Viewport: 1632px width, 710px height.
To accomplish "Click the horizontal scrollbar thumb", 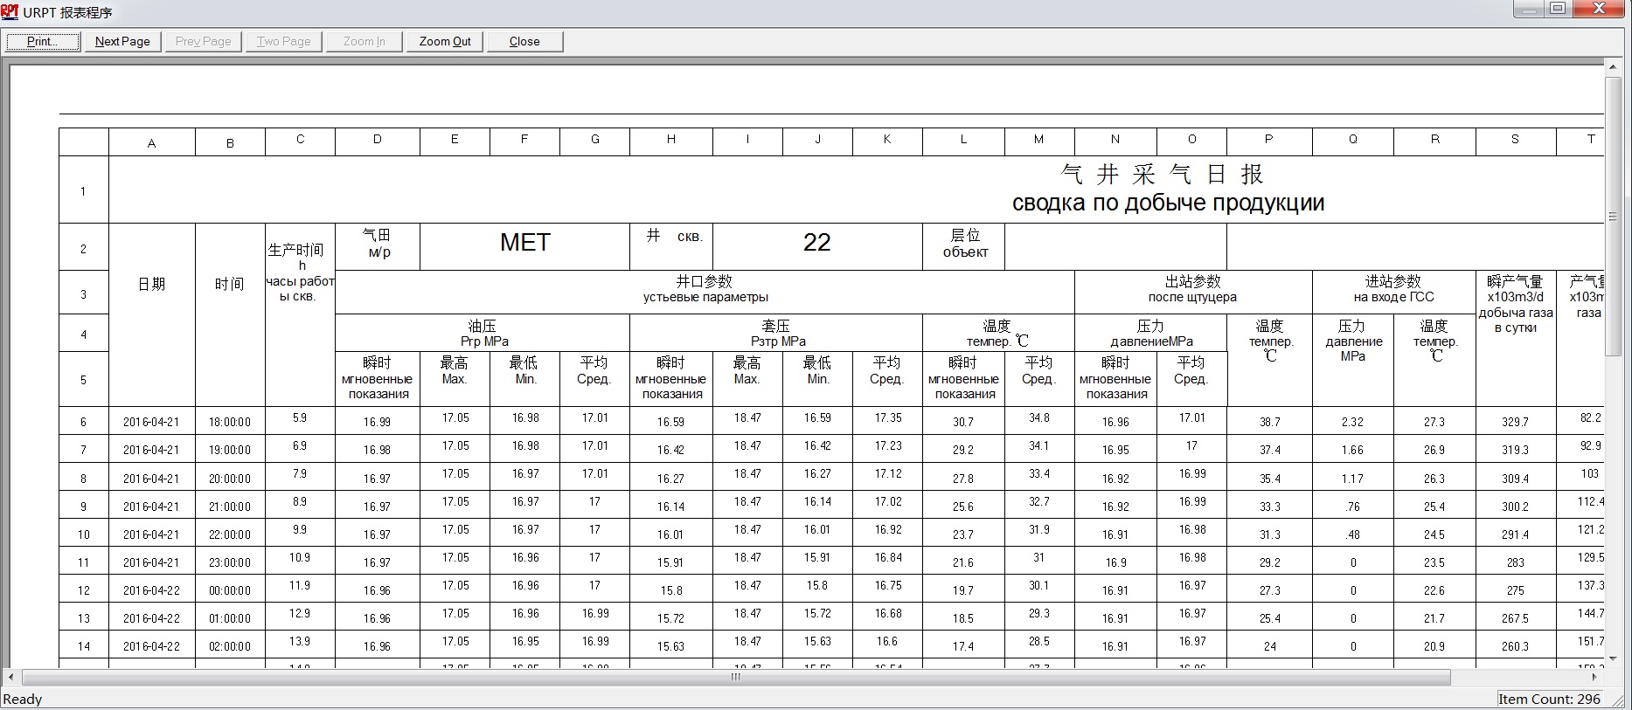I will tap(735, 677).
